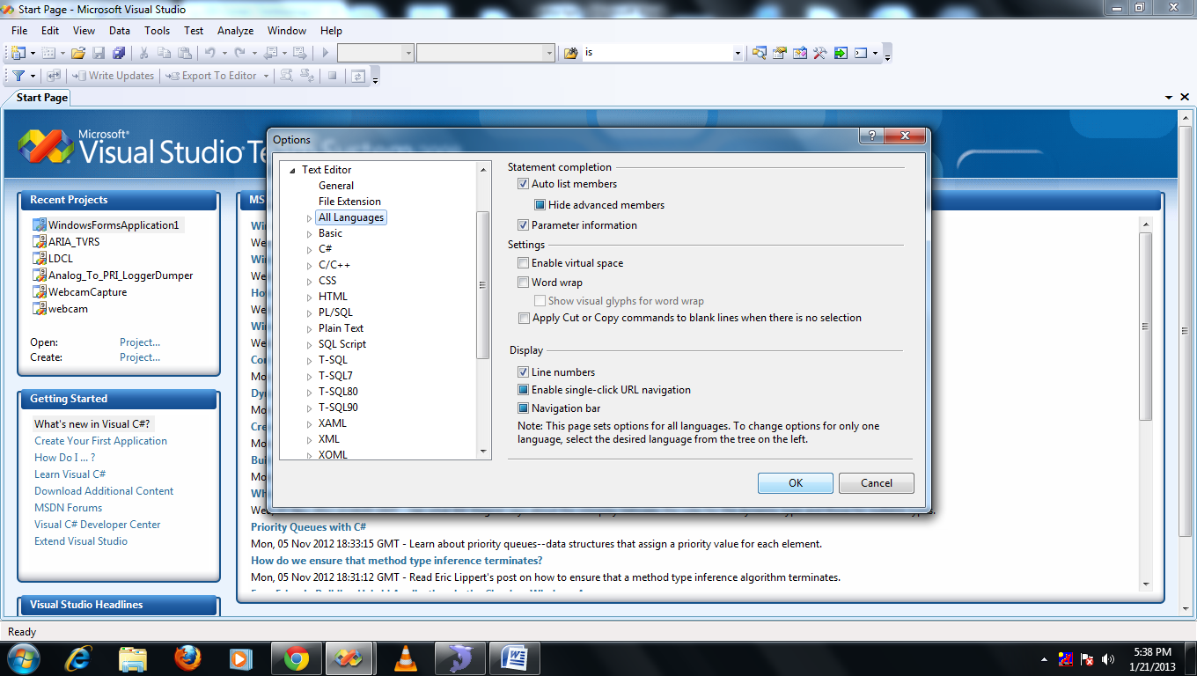Click the Save floppy disk icon
The height and width of the screenshot is (676, 1197).
tap(99, 53)
